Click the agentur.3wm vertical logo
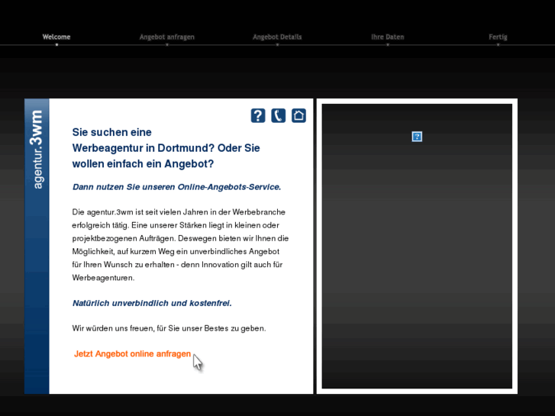The width and height of the screenshot is (555, 416). (x=37, y=150)
